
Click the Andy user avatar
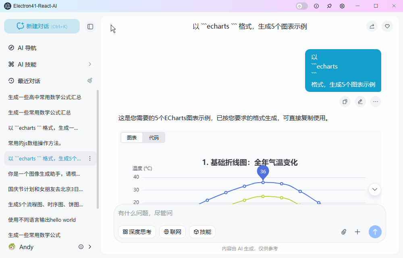click(x=12, y=247)
